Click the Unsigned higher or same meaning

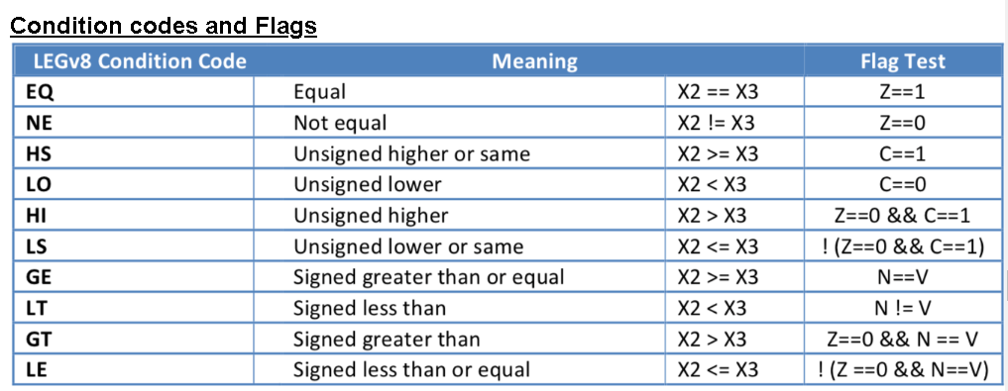point(412,154)
